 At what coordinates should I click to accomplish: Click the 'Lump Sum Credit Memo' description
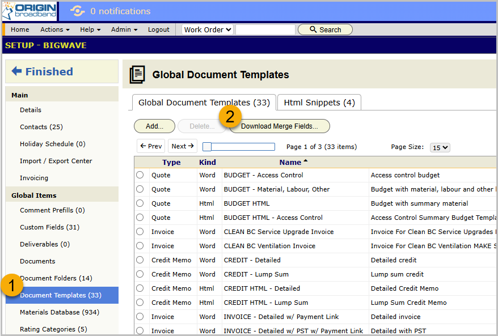[x=408, y=303]
